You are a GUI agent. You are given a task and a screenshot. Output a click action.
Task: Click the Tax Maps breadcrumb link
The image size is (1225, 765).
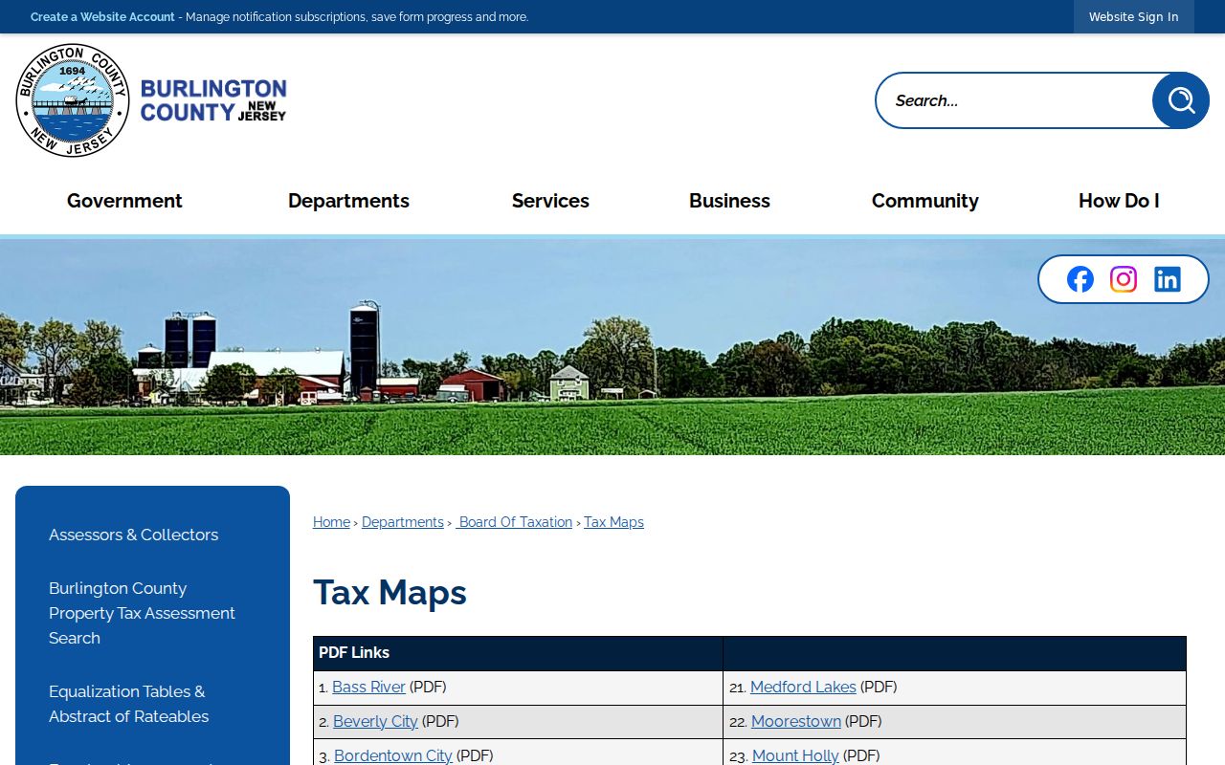pyautogui.click(x=613, y=522)
